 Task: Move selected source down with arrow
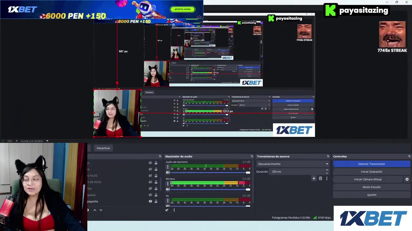click(101, 210)
